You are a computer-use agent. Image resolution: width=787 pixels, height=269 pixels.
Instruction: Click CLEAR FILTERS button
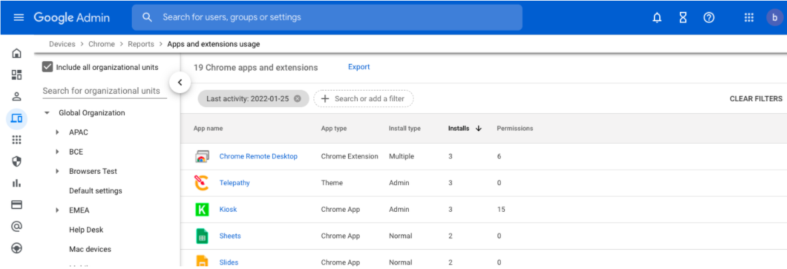pyautogui.click(x=756, y=99)
